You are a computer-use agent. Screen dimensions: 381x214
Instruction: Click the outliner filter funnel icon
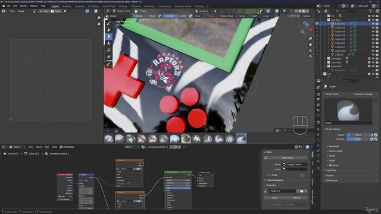point(370,11)
